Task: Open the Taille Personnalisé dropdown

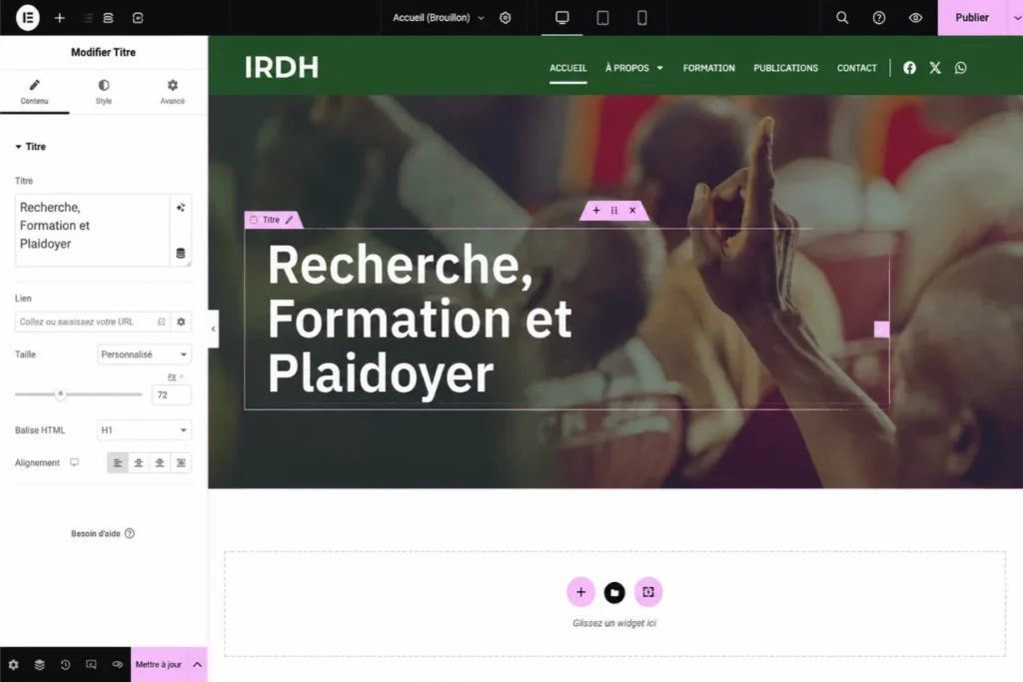Action: (144, 354)
